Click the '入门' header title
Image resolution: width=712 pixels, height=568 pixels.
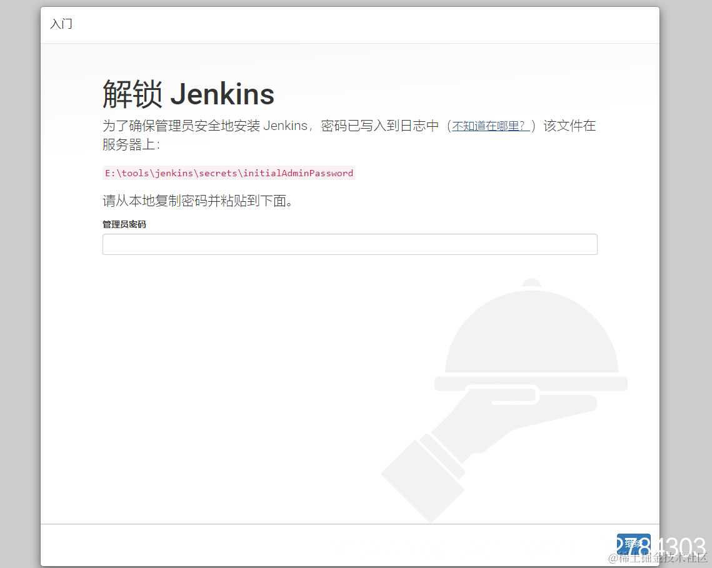pyautogui.click(x=61, y=24)
